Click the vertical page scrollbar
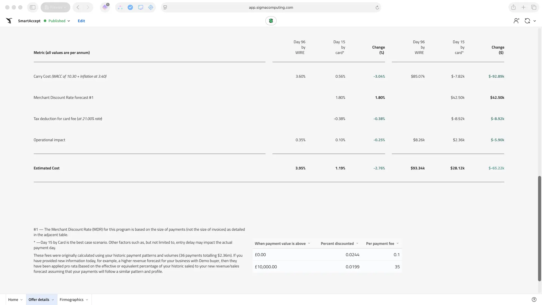This screenshot has height=305, width=542. [539, 228]
